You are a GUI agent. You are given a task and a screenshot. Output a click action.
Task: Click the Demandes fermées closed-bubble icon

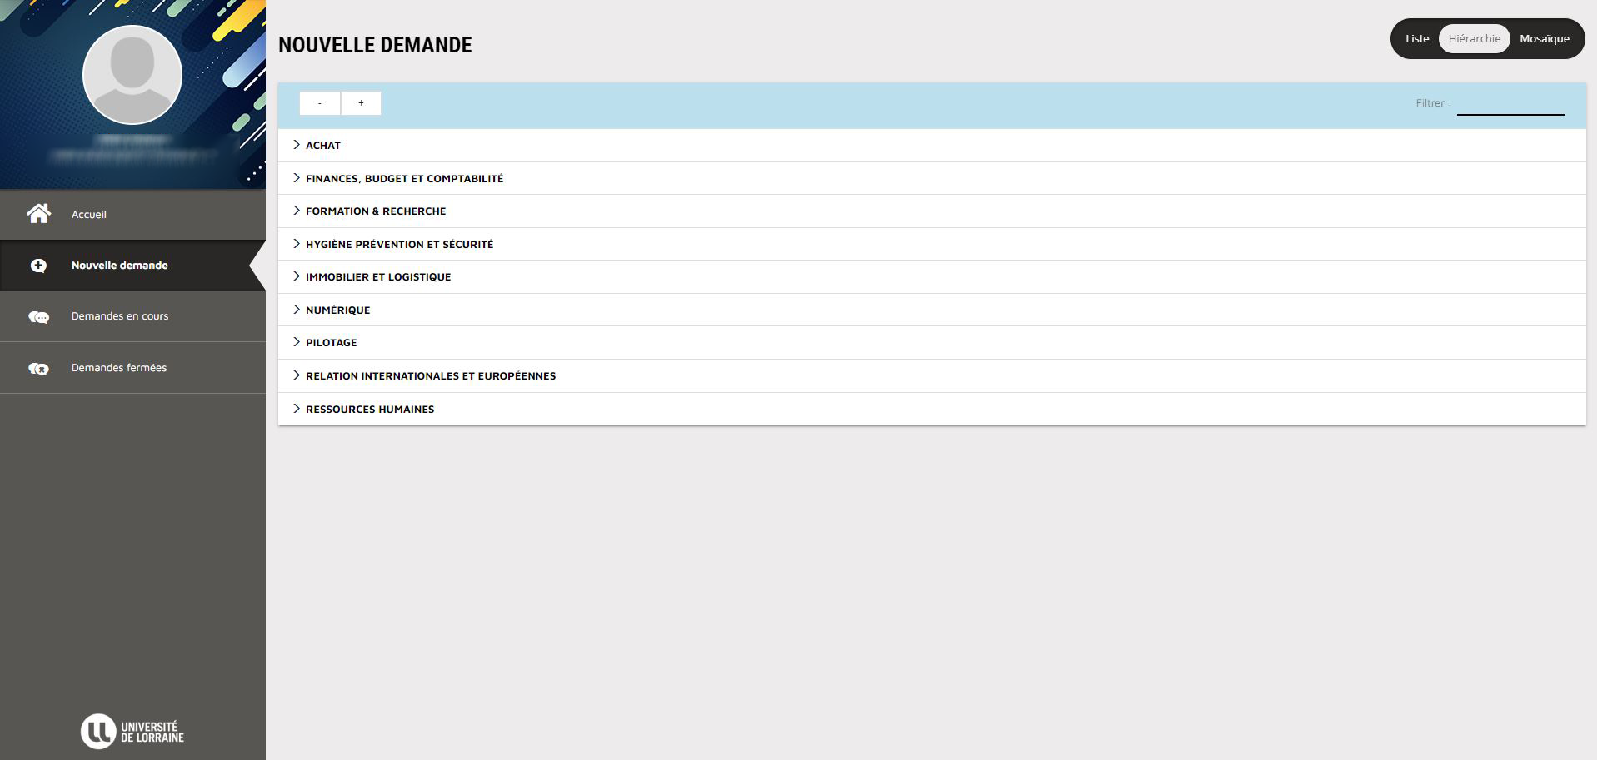tap(38, 368)
